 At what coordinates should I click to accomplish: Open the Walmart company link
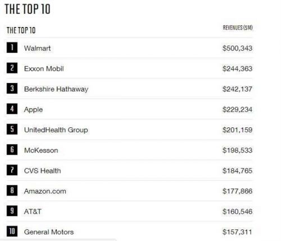37,48
